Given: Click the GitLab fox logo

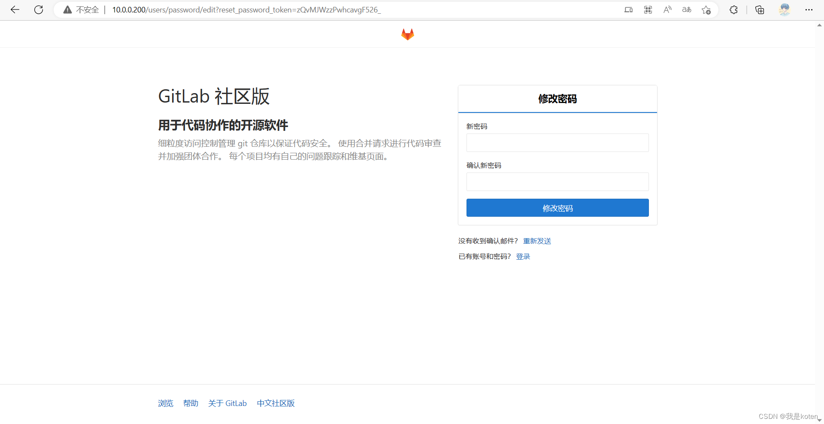Looking at the screenshot, I should [408, 34].
